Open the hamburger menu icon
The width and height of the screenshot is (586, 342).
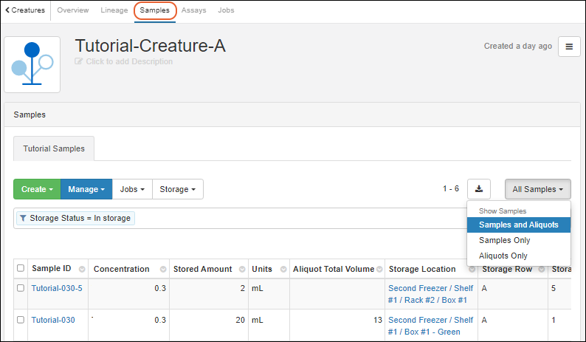pos(568,47)
